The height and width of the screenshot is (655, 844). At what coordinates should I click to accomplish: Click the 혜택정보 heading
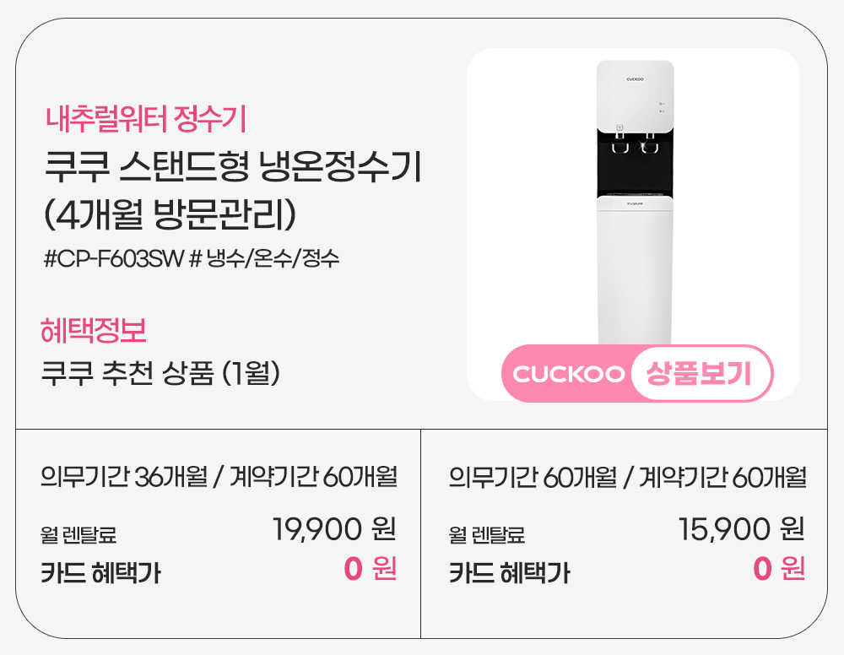pyautogui.click(x=94, y=330)
